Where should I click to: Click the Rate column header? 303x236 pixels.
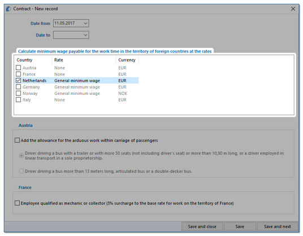pos(84,60)
